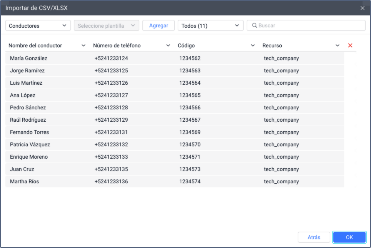Expand Recurso column chevron
Viewport: 371px width, 248px height.
point(338,45)
